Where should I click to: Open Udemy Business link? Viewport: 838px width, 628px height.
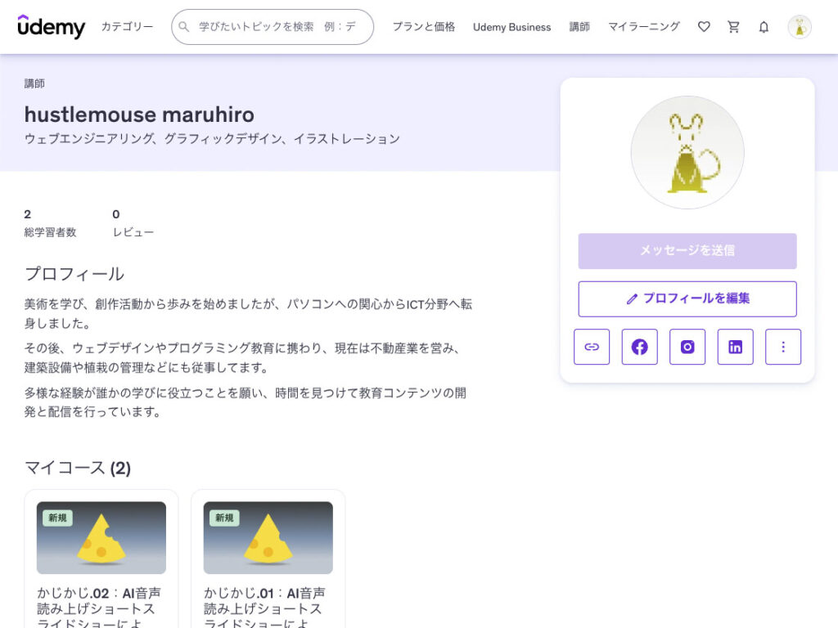[511, 27]
